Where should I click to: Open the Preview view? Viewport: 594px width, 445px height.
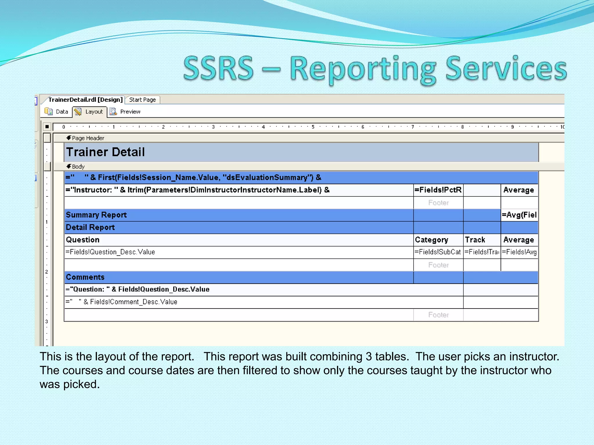click(x=130, y=112)
